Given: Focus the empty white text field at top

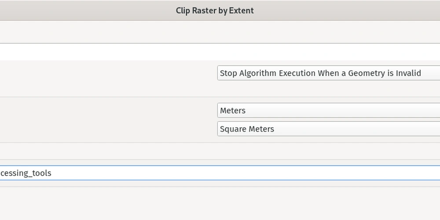Looking at the screenshot, I should (x=220, y=52).
